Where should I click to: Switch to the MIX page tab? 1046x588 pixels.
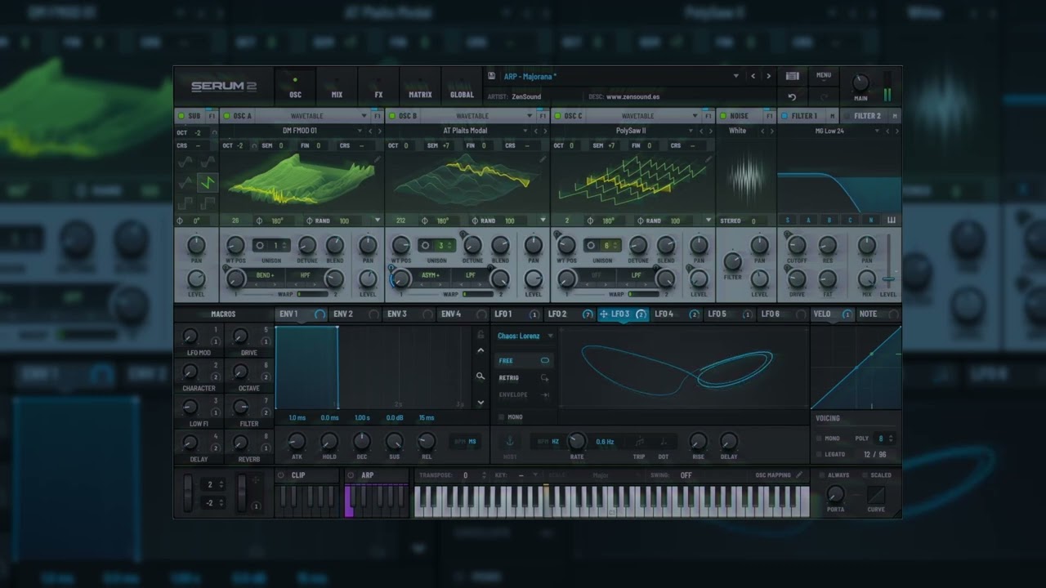click(x=337, y=87)
